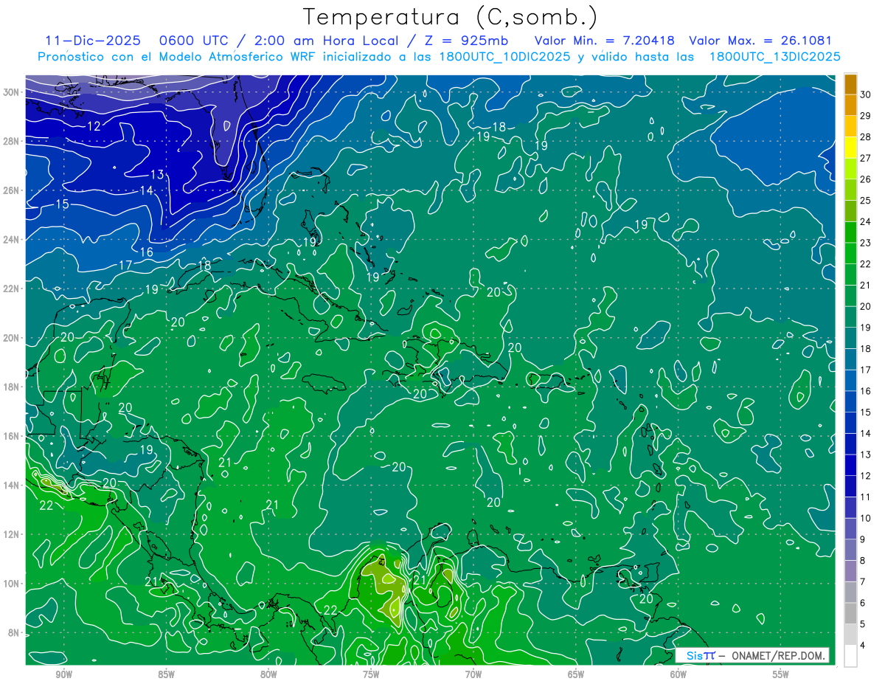Click the color bar tick label "8"

(863, 561)
